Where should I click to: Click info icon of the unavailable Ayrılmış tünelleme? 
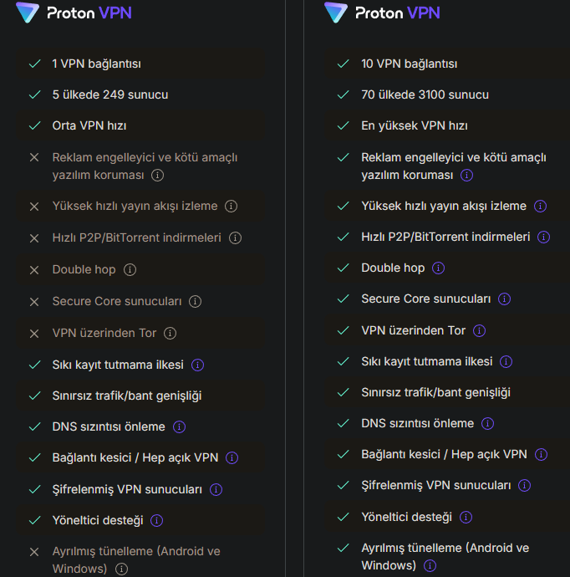point(121,569)
